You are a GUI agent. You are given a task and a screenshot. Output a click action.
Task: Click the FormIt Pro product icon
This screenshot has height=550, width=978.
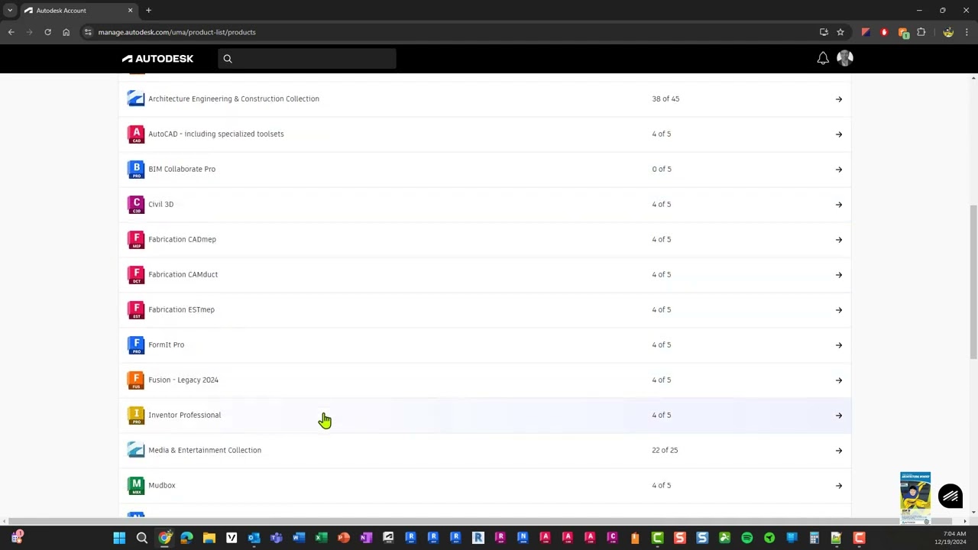[x=136, y=345]
